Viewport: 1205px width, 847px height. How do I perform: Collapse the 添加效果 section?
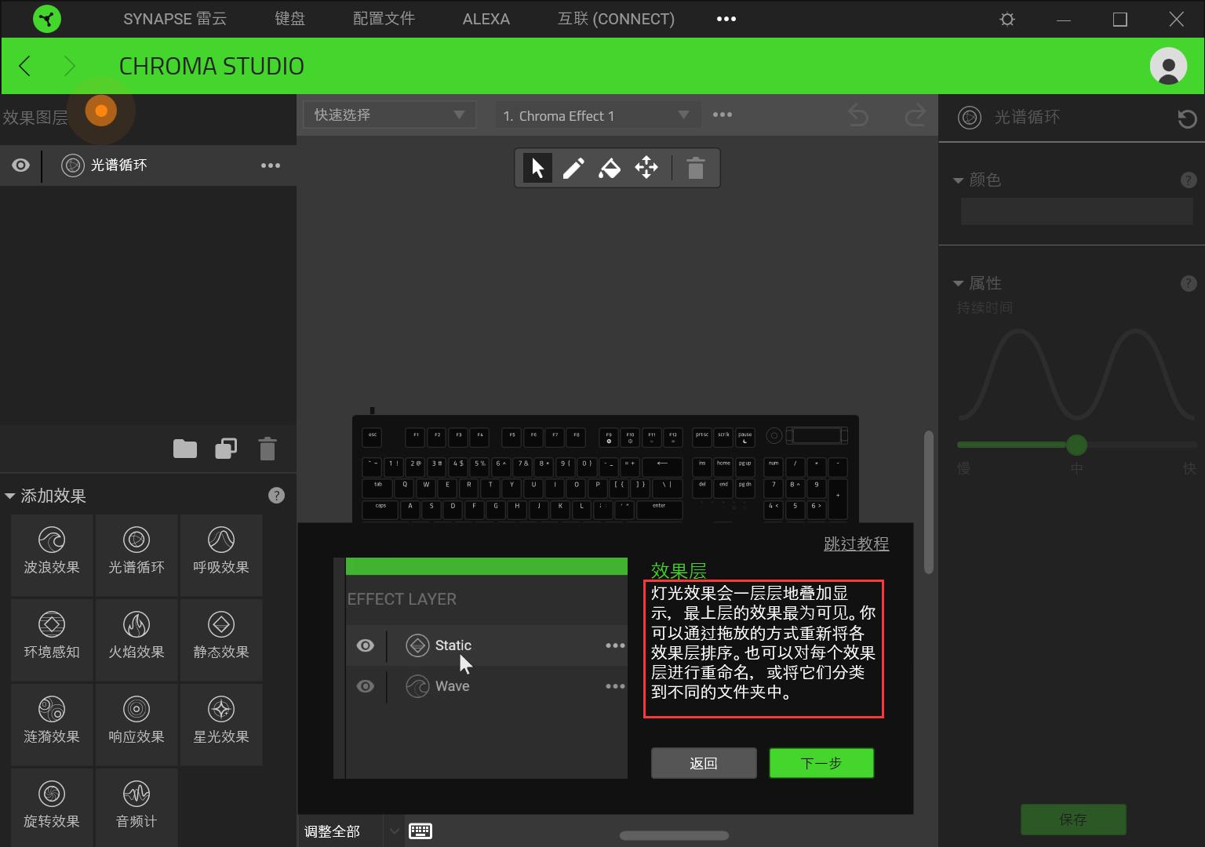click(10, 496)
